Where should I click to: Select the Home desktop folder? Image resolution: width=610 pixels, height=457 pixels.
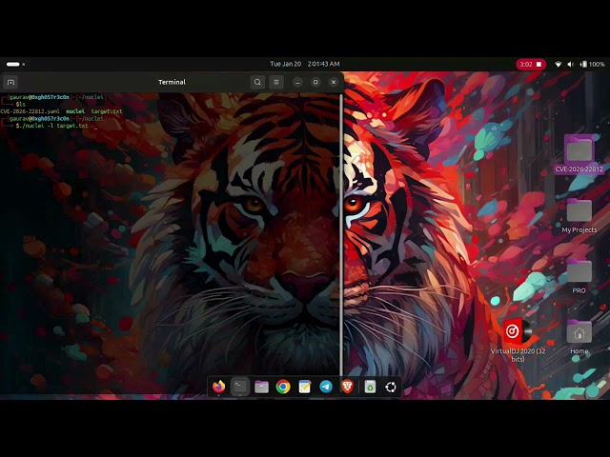pyautogui.click(x=579, y=337)
